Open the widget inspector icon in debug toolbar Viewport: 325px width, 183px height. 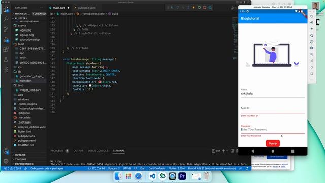(210, 8)
